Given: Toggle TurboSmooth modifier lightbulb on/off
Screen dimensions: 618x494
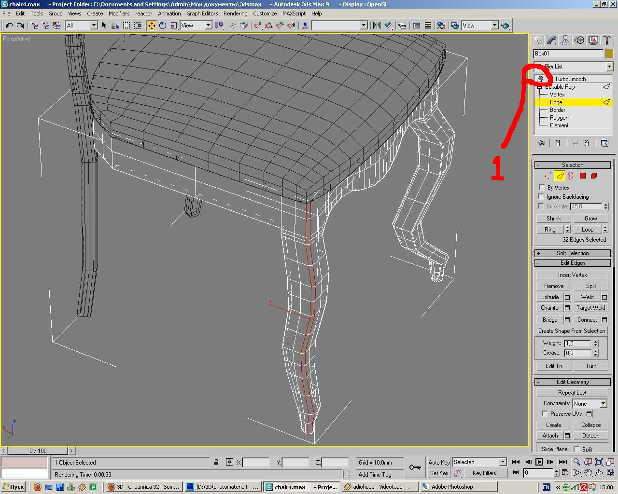Looking at the screenshot, I should (541, 79).
